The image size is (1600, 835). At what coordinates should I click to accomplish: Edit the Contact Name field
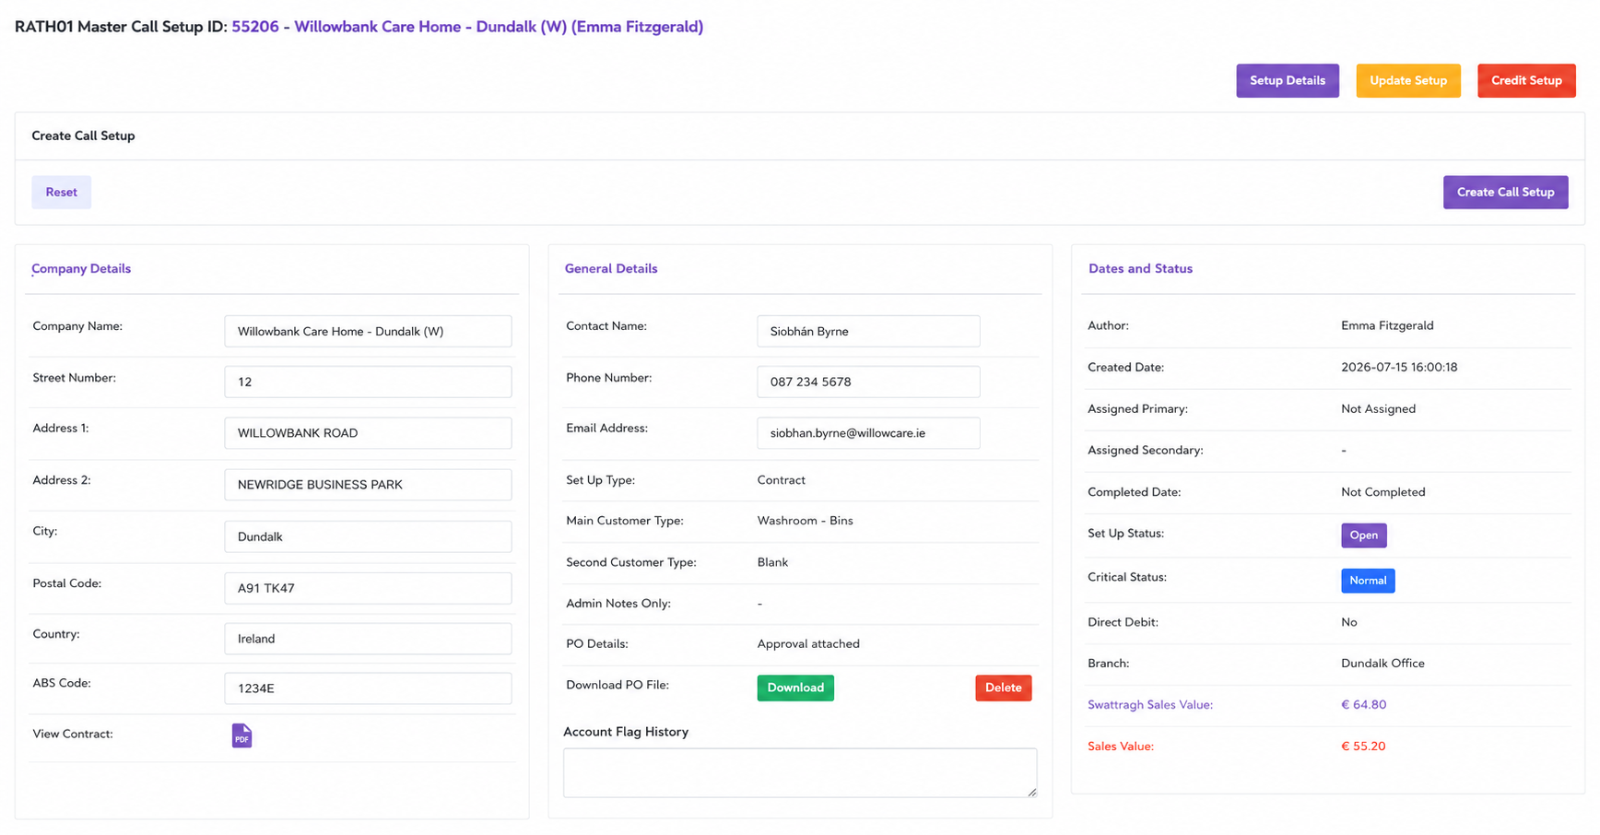868,332
